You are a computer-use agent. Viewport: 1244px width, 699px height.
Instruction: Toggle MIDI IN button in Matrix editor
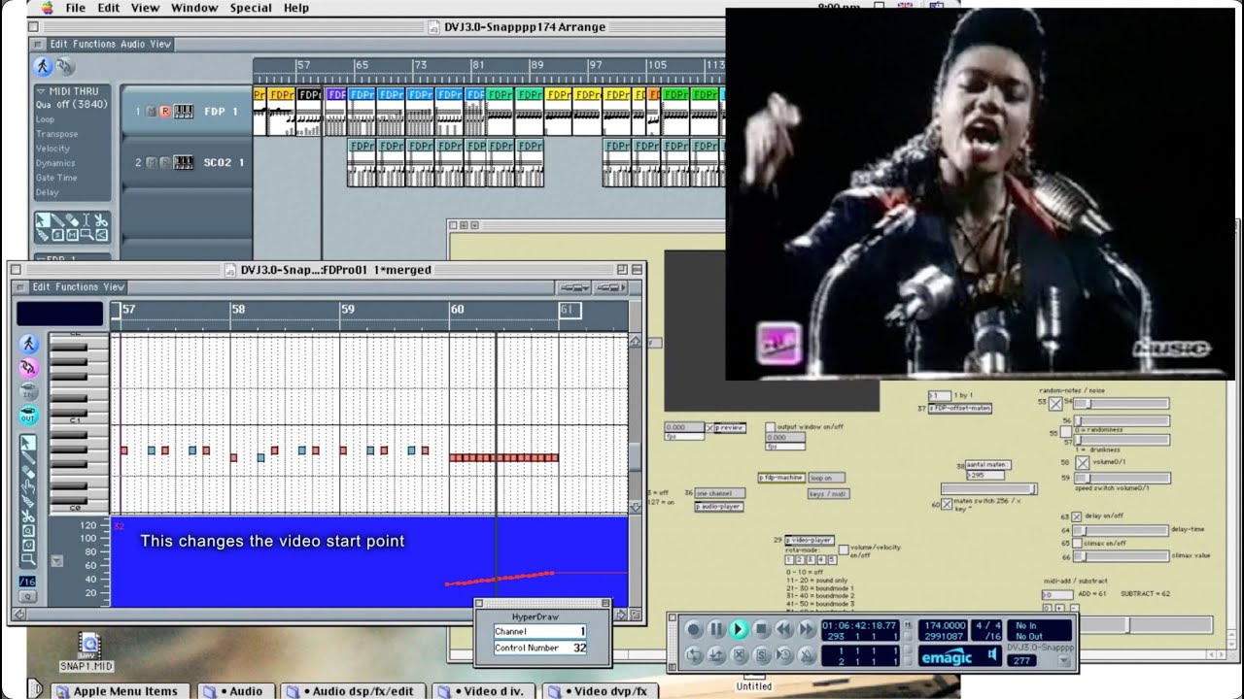(x=28, y=390)
